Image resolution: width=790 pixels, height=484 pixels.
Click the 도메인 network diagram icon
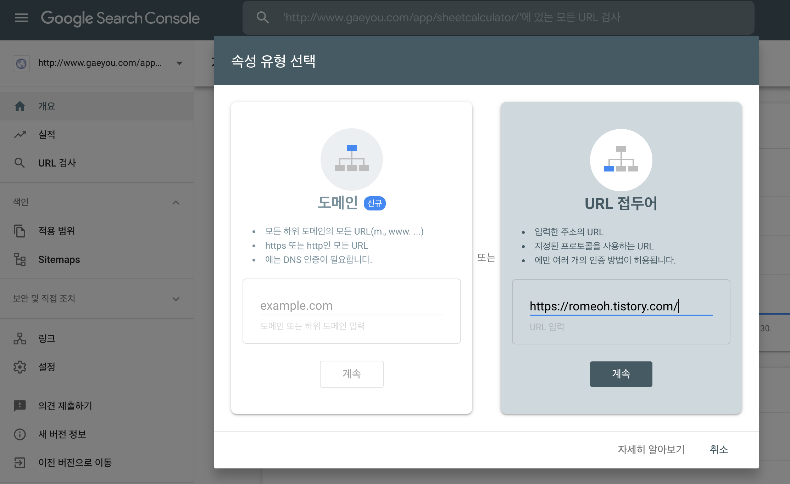351,159
